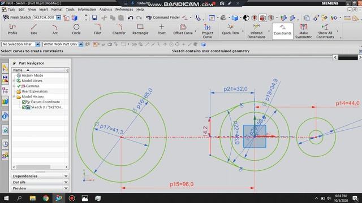362x203 pixels.
Task: Open the View menu
Action: pyautogui.click(x=32, y=10)
